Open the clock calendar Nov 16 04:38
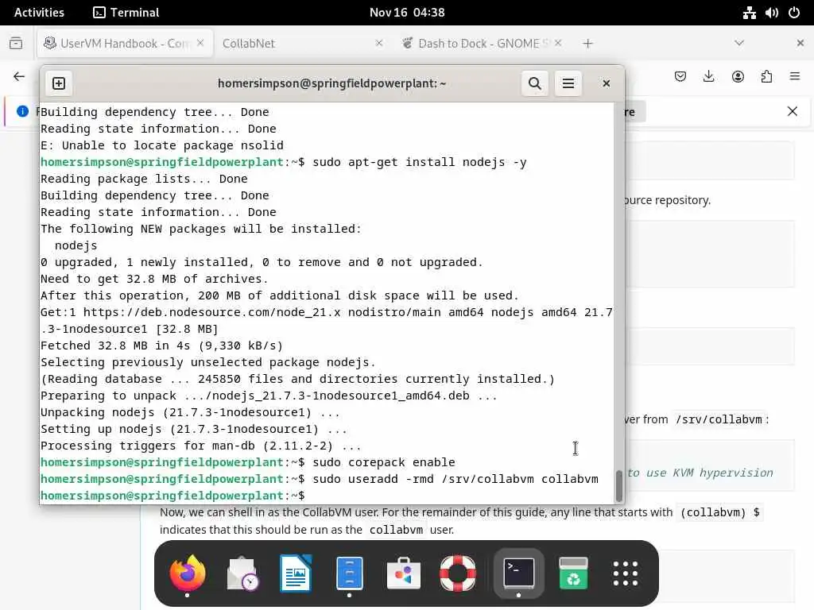The width and height of the screenshot is (814, 610). [x=407, y=13]
